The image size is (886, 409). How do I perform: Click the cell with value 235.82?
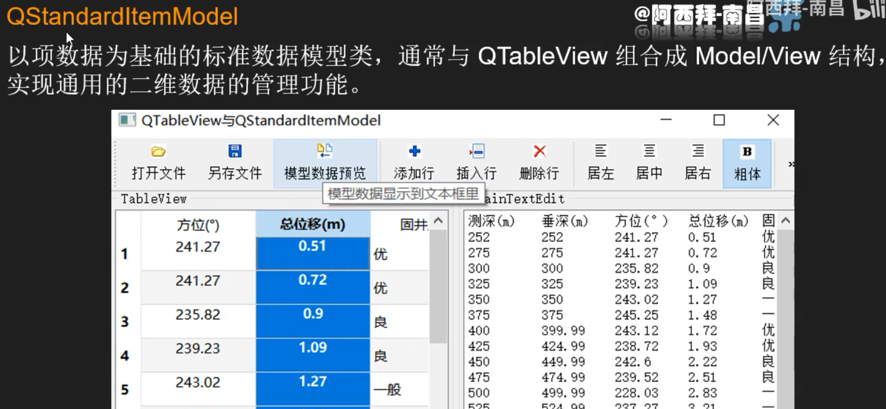click(198, 321)
